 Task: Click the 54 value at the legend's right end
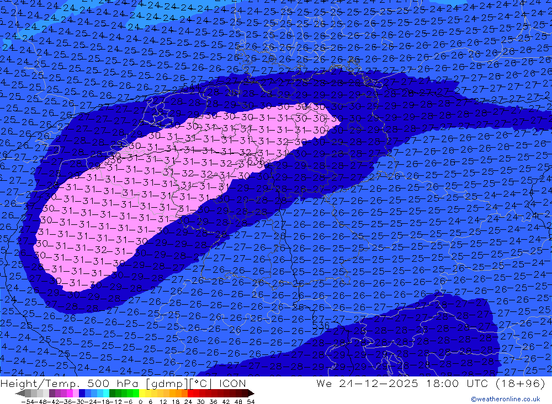point(251,402)
